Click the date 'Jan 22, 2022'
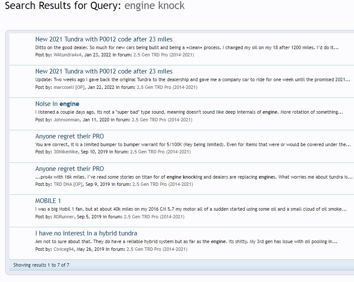 [x=101, y=87]
